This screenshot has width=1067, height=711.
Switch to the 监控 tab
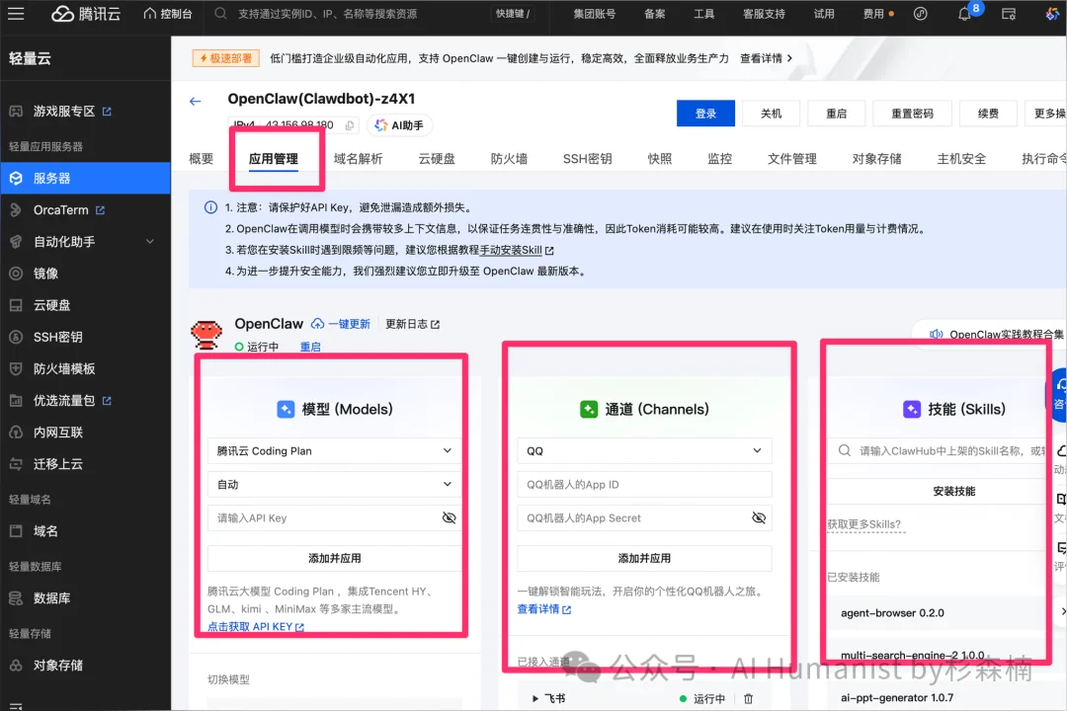tap(719, 158)
